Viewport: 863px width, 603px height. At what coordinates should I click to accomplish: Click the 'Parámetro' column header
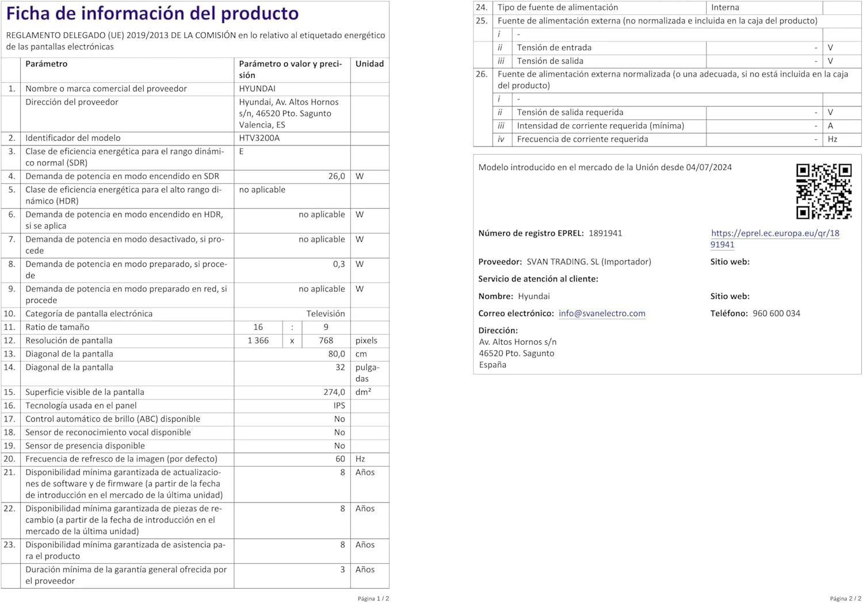pyautogui.click(x=47, y=64)
